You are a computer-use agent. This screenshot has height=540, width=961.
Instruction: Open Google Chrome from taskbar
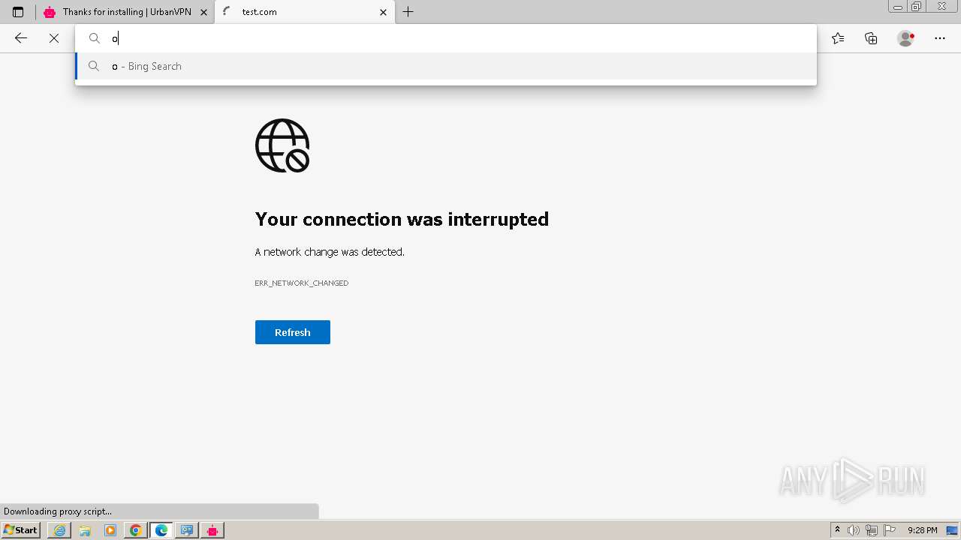pyautogui.click(x=136, y=530)
